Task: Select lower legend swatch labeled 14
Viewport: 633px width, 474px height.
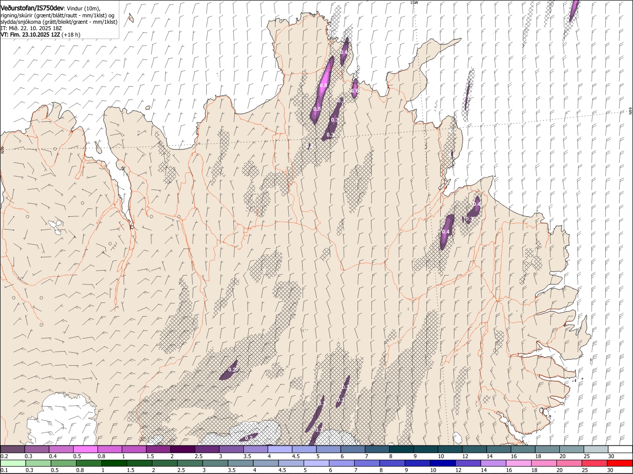Action: (493, 463)
